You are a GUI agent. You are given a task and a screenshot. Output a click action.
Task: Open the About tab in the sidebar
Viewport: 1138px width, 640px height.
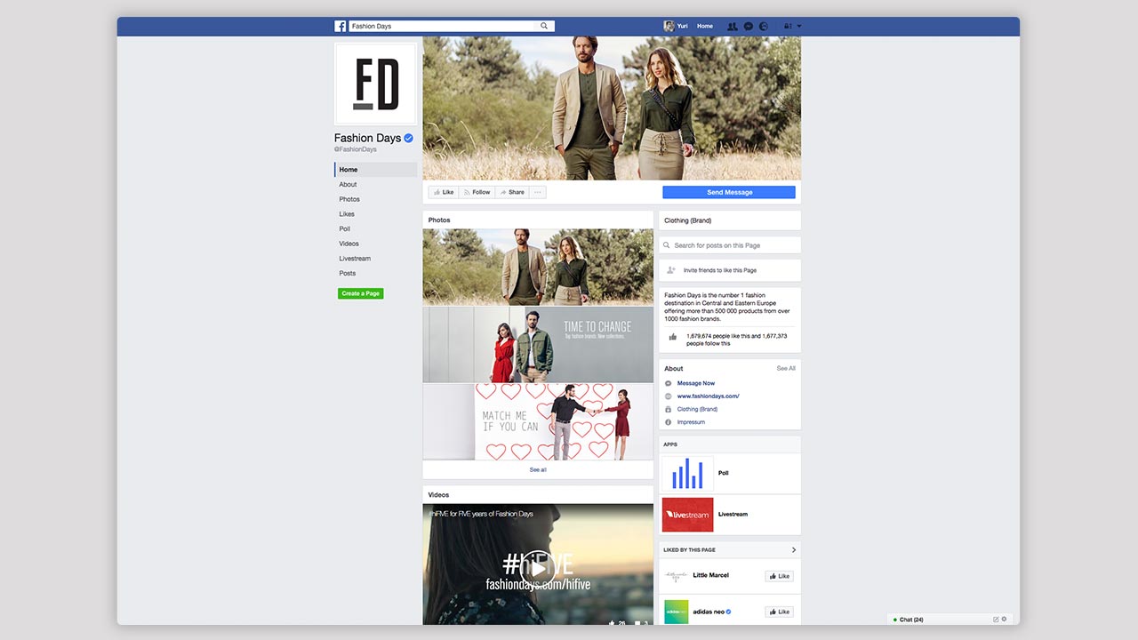coord(348,185)
